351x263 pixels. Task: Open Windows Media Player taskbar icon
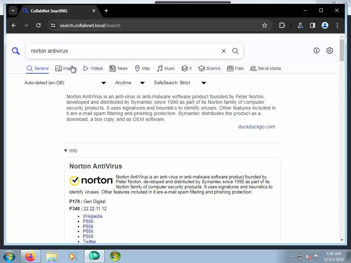tap(73, 256)
